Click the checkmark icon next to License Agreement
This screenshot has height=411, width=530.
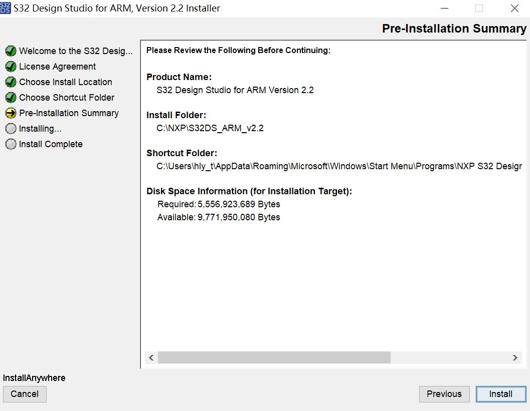11,67
